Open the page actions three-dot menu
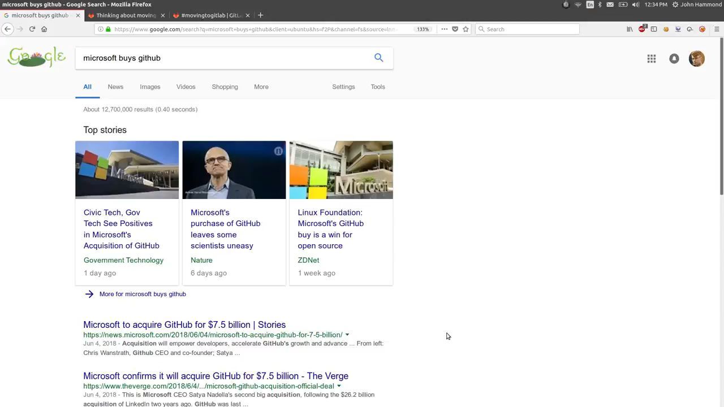 coord(445,29)
